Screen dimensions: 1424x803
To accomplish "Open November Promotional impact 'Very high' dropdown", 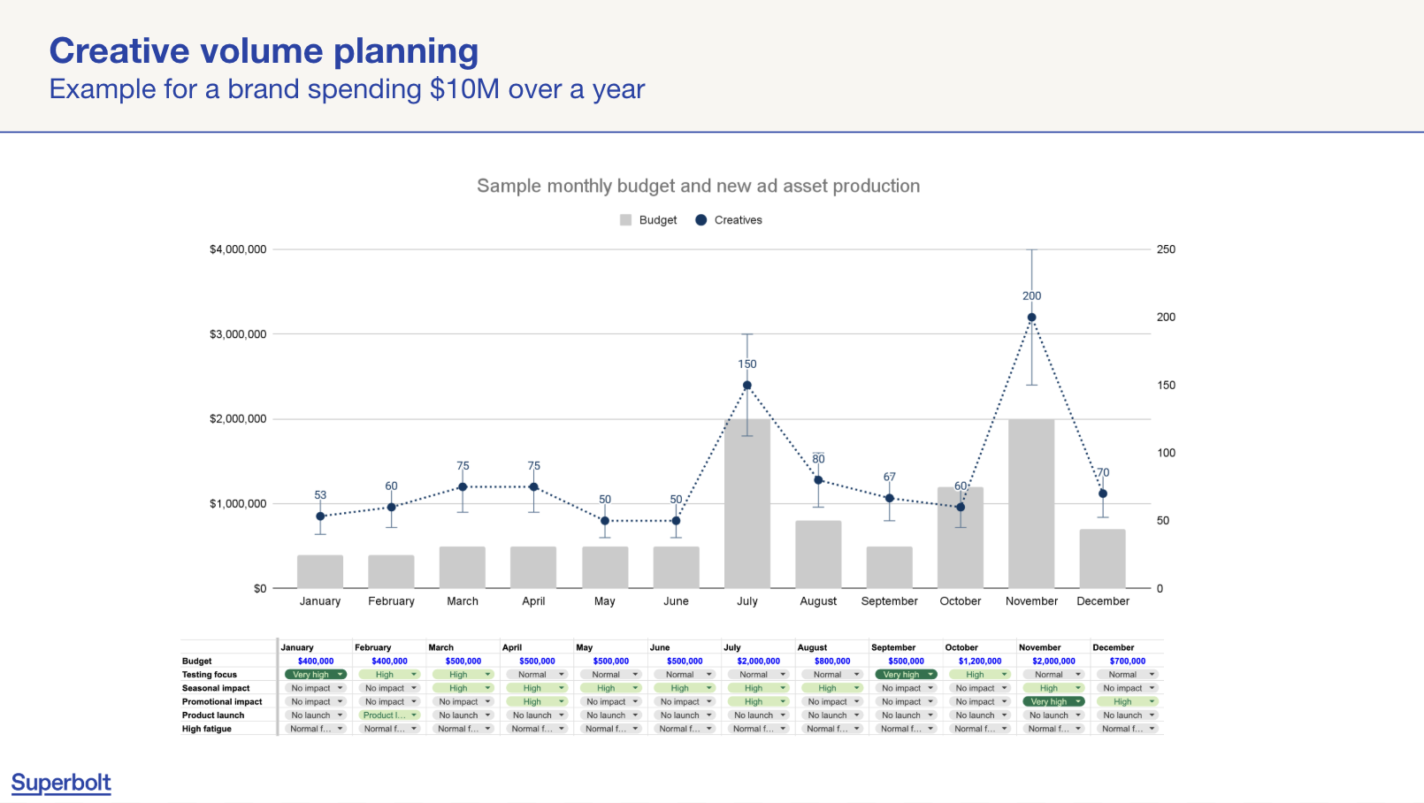I will tap(1053, 702).
